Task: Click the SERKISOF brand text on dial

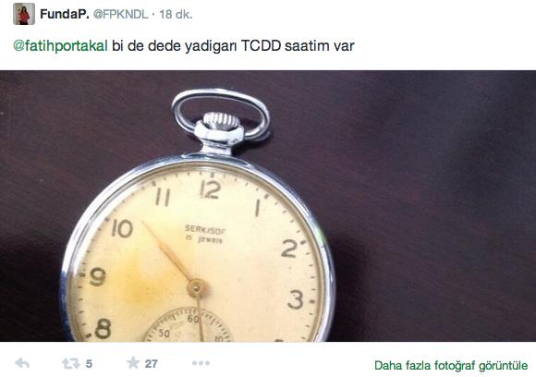Action: click(x=205, y=229)
